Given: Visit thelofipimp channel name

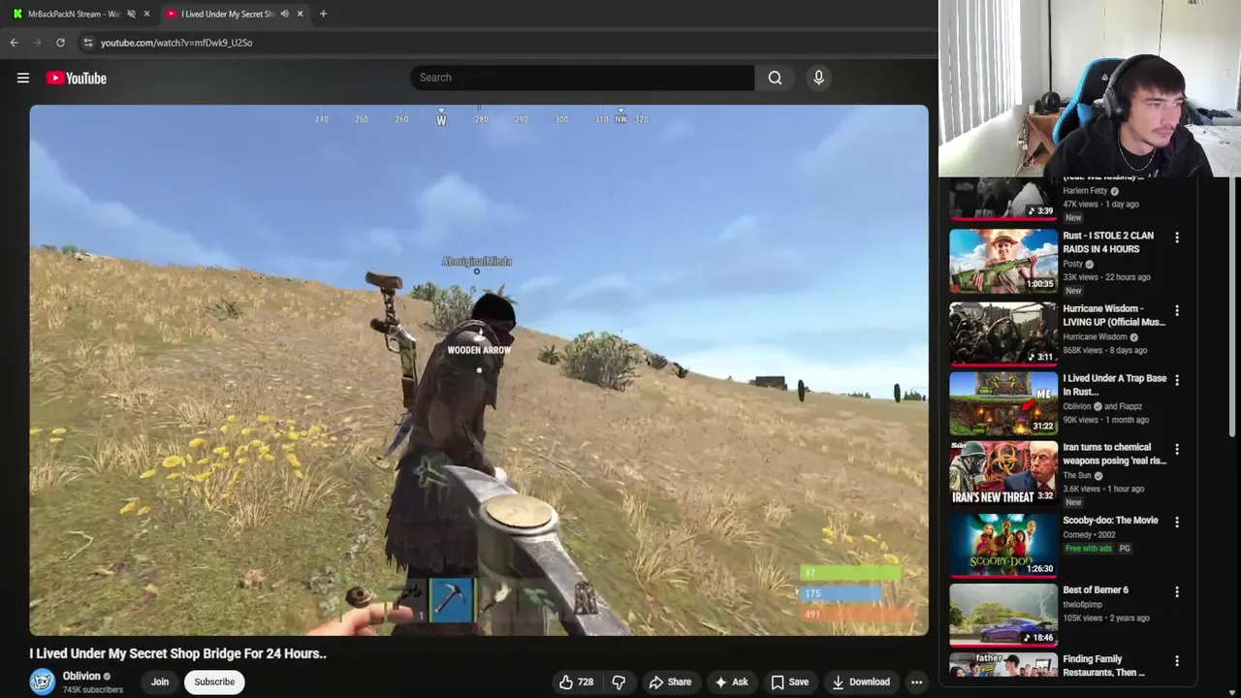Looking at the screenshot, I should pos(1082,605).
